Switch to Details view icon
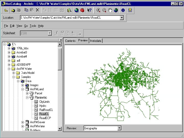 click(x=56, y=10)
